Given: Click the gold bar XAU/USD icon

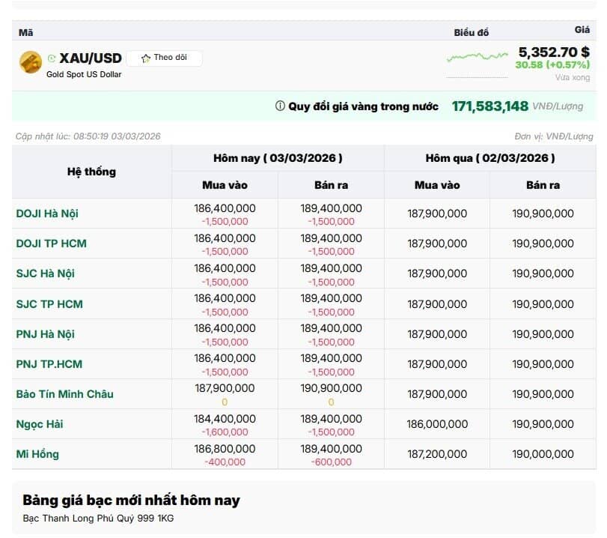Looking at the screenshot, I should point(31,62).
